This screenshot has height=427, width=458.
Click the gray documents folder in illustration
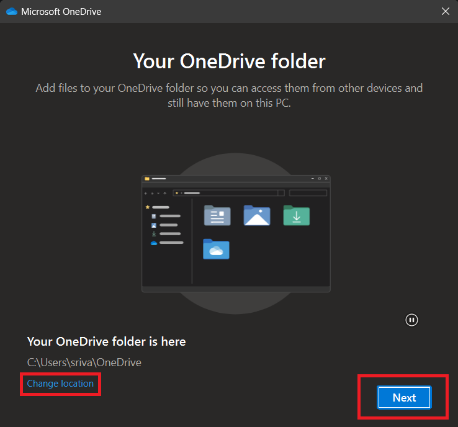click(x=217, y=215)
